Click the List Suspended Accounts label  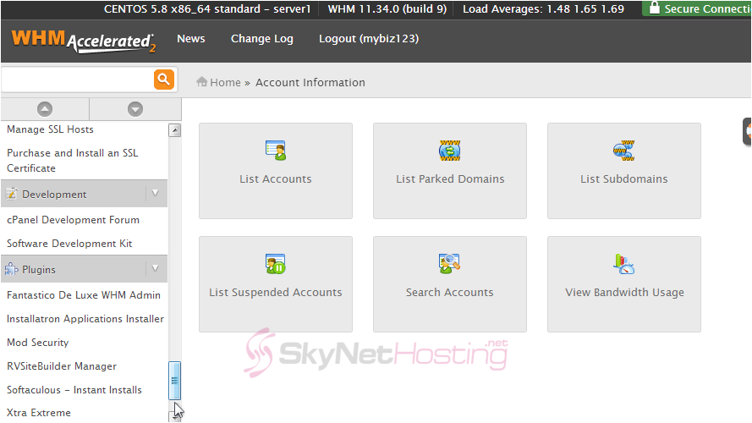(276, 293)
